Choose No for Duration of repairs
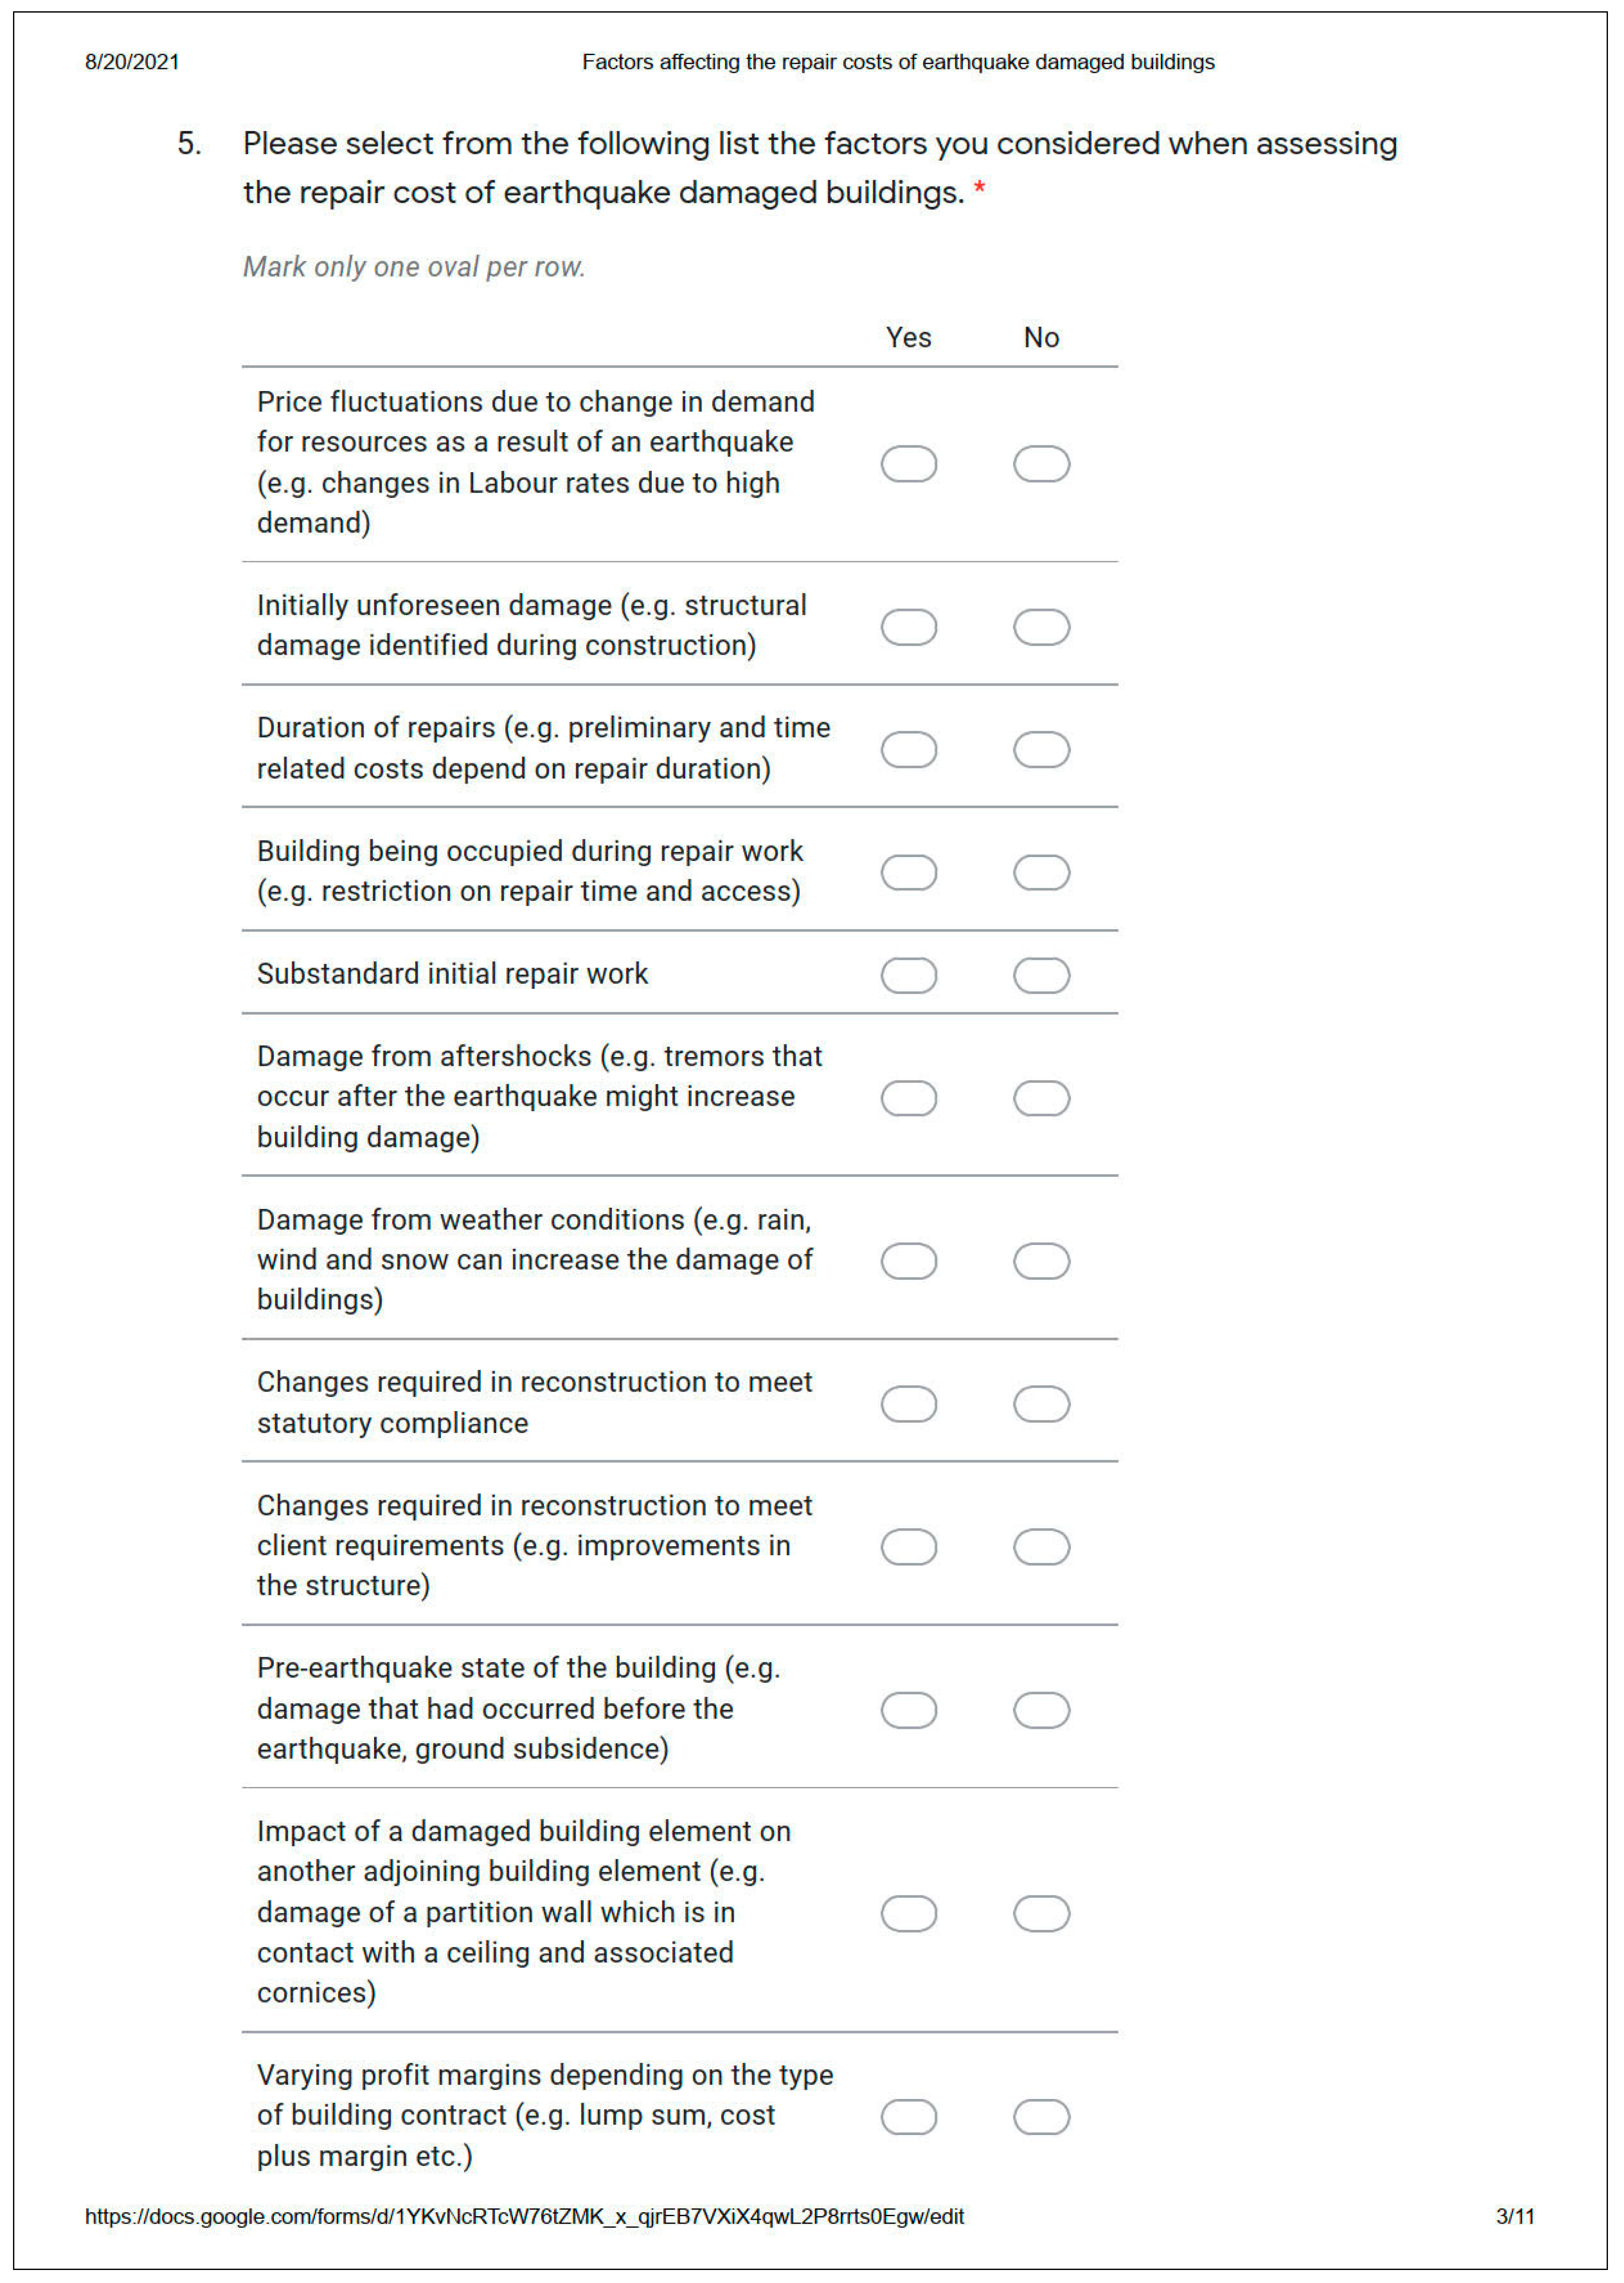The image size is (1624, 2283). pos(1041,749)
